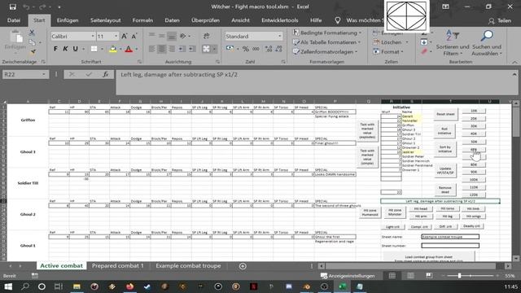Screen dimensions: 521x293
Task: Decrease font size with the smaller A icon
Action: point(134,36)
